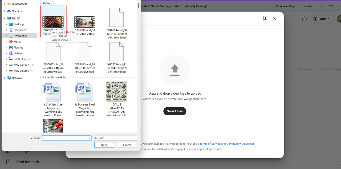341x169 pixels.
Task: Select first Is Stainless Steel Magnetic Word document
Action: (53, 99)
